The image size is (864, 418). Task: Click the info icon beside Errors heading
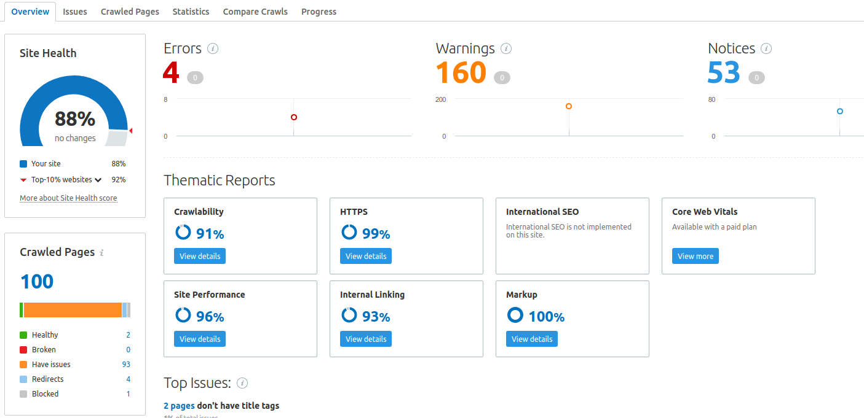click(x=213, y=48)
